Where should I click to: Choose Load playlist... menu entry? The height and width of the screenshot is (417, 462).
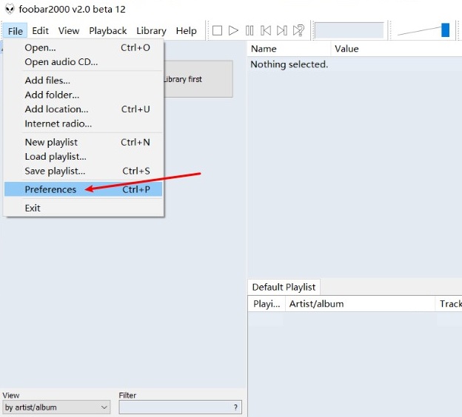pyautogui.click(x=83, y=157)
